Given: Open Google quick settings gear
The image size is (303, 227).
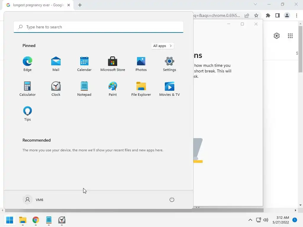Looking at the screenshot, I should (277, 36).
